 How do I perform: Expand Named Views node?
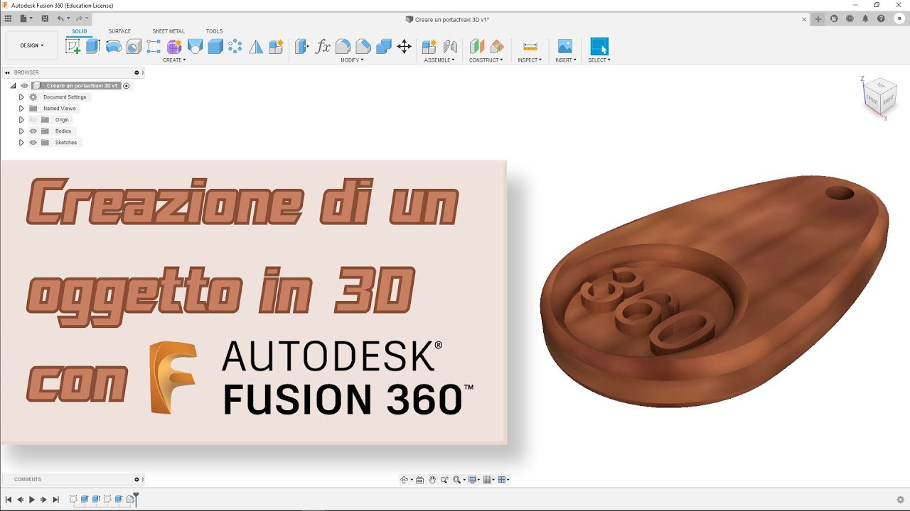click(x=21, y=109)
